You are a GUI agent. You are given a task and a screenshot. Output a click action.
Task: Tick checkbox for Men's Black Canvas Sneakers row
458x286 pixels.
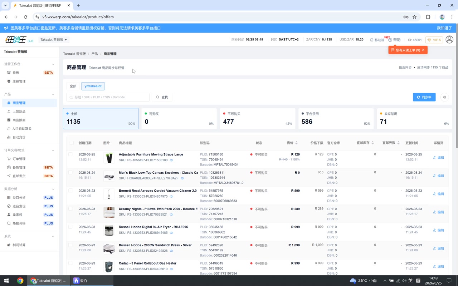click(x=70, y=173)
